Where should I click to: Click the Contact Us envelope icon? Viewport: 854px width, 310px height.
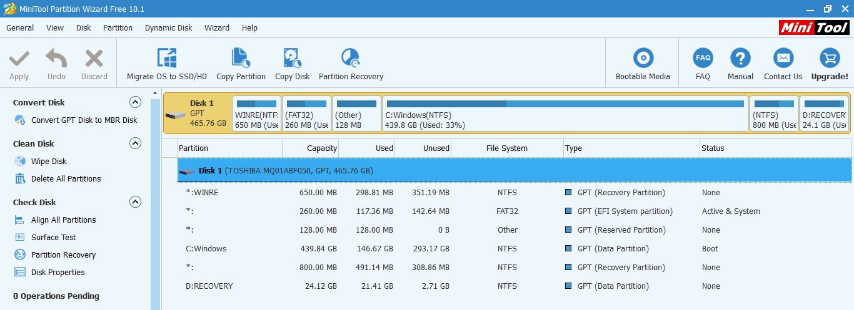783,58
